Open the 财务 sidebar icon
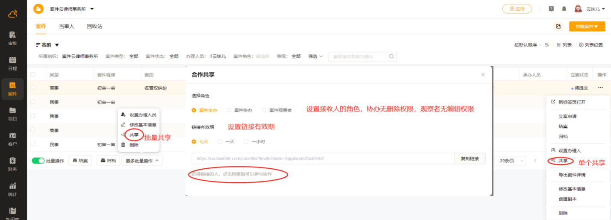611x220 pixels. coord(13,164)
